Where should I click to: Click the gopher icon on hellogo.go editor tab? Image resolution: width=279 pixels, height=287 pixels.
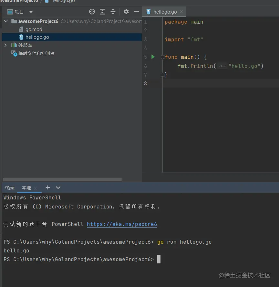(149, 12)
